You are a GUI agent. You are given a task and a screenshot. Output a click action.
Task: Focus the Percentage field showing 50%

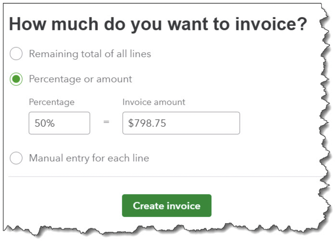click(x=59, y=123)
